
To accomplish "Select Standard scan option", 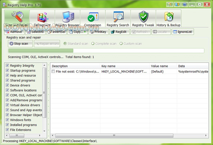I will point(76,44).
